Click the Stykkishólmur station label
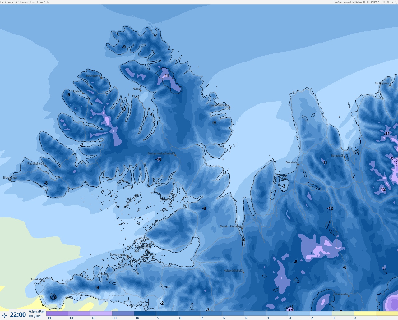 (119, 255)
